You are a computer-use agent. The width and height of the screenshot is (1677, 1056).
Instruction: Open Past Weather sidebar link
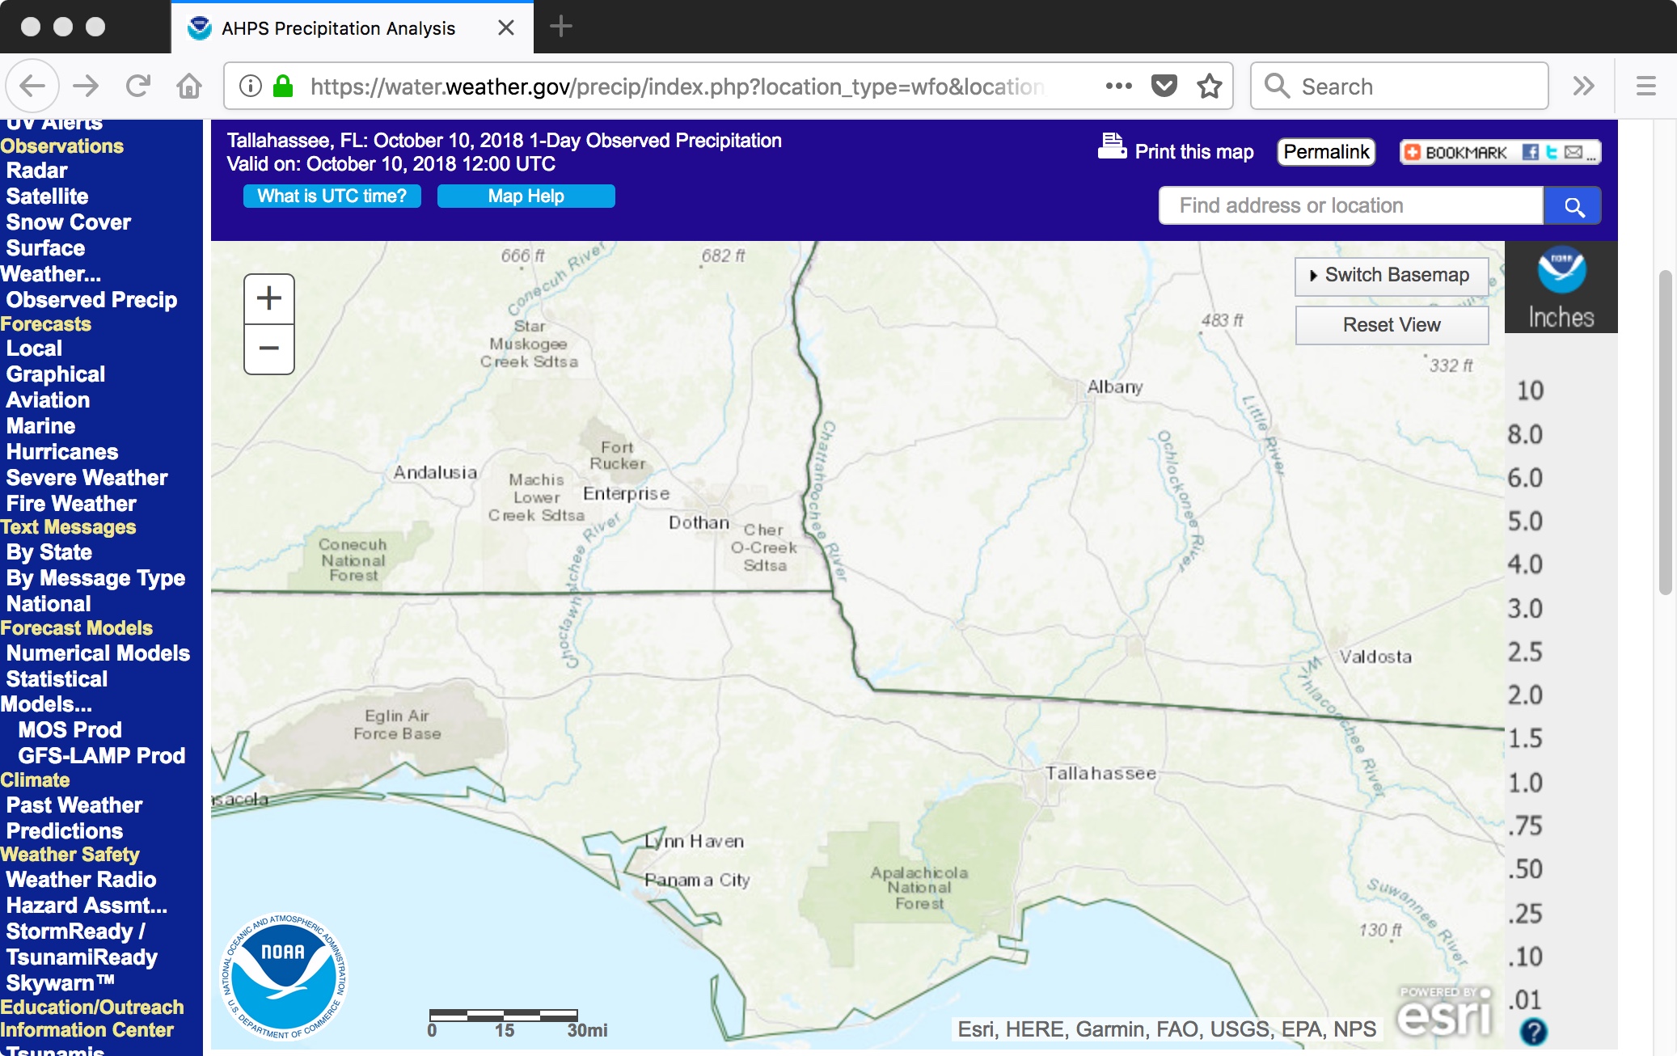74,805
